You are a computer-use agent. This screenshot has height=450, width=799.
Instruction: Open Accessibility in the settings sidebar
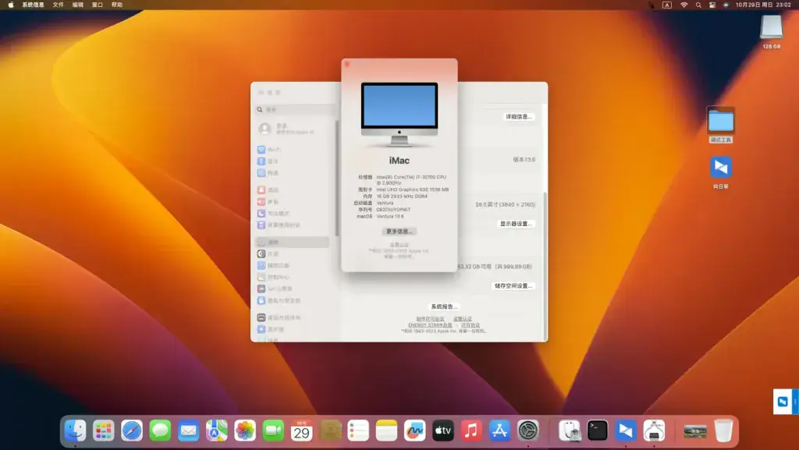coord(292,265)
